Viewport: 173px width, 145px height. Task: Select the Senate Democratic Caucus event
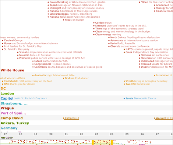coord(141,98)
